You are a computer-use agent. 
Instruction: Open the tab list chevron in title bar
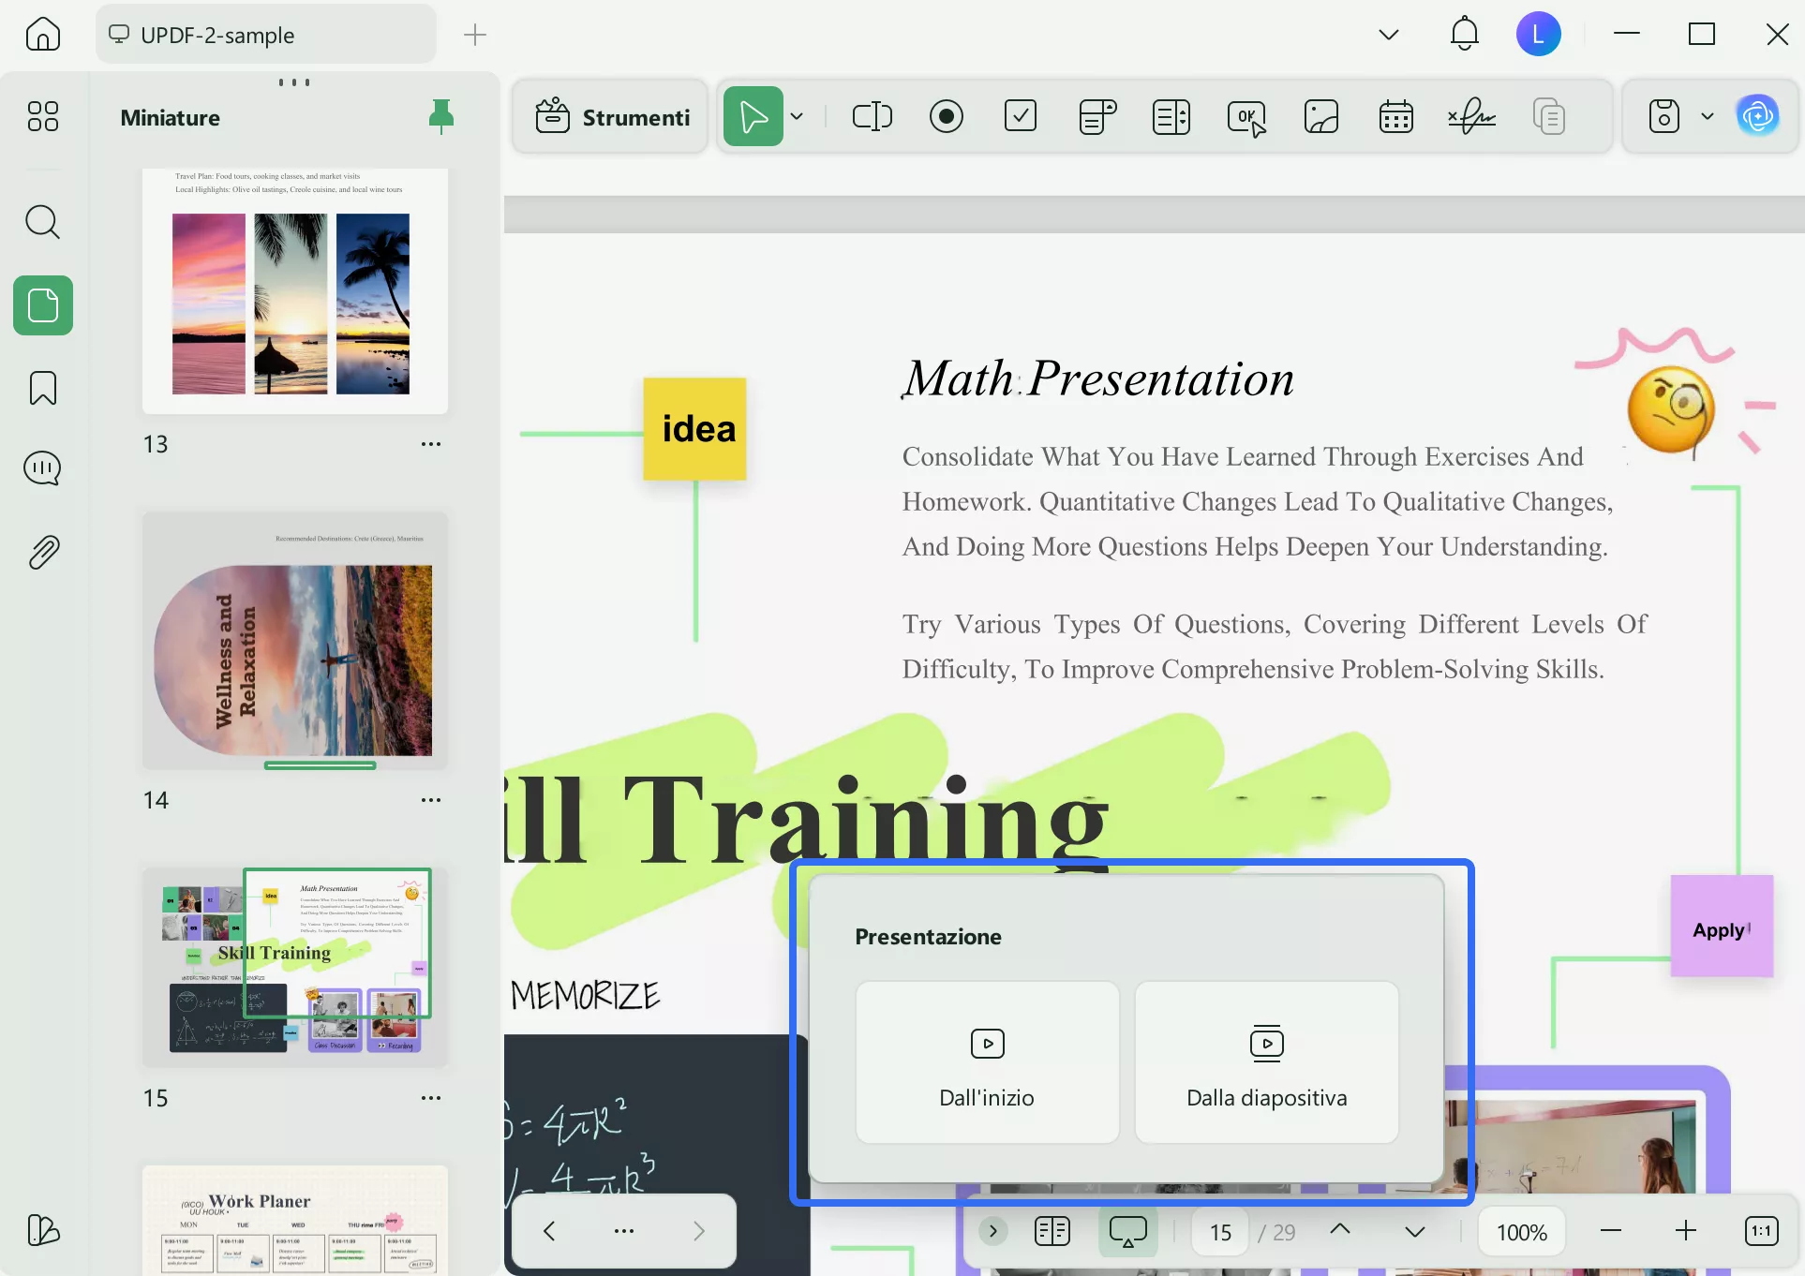[x=1388, y=35]
